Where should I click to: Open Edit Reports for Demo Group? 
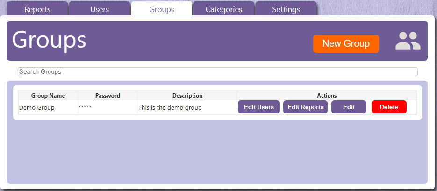pos(305,107)
